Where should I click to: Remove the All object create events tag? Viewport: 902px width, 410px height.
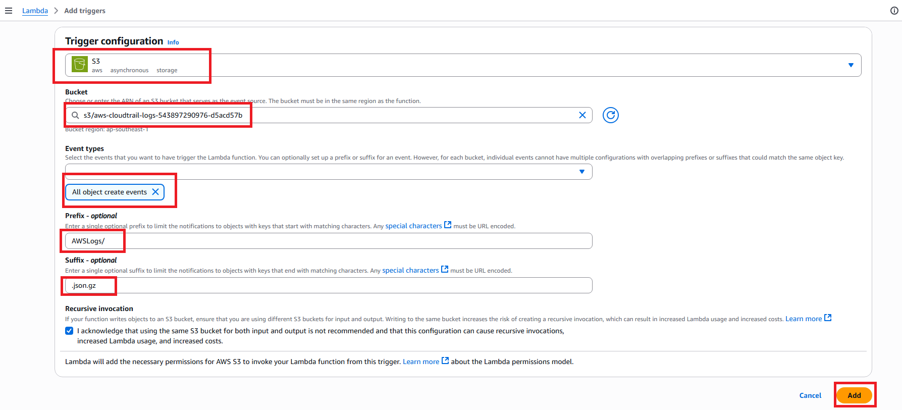(155, 192)
